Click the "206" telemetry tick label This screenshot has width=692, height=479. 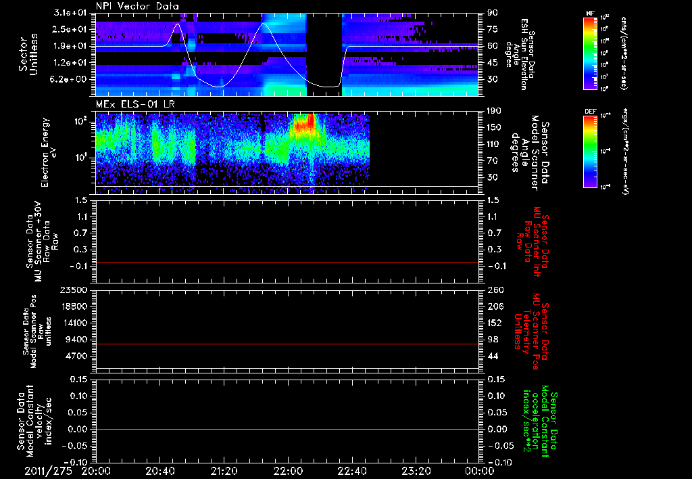[494, 306]
